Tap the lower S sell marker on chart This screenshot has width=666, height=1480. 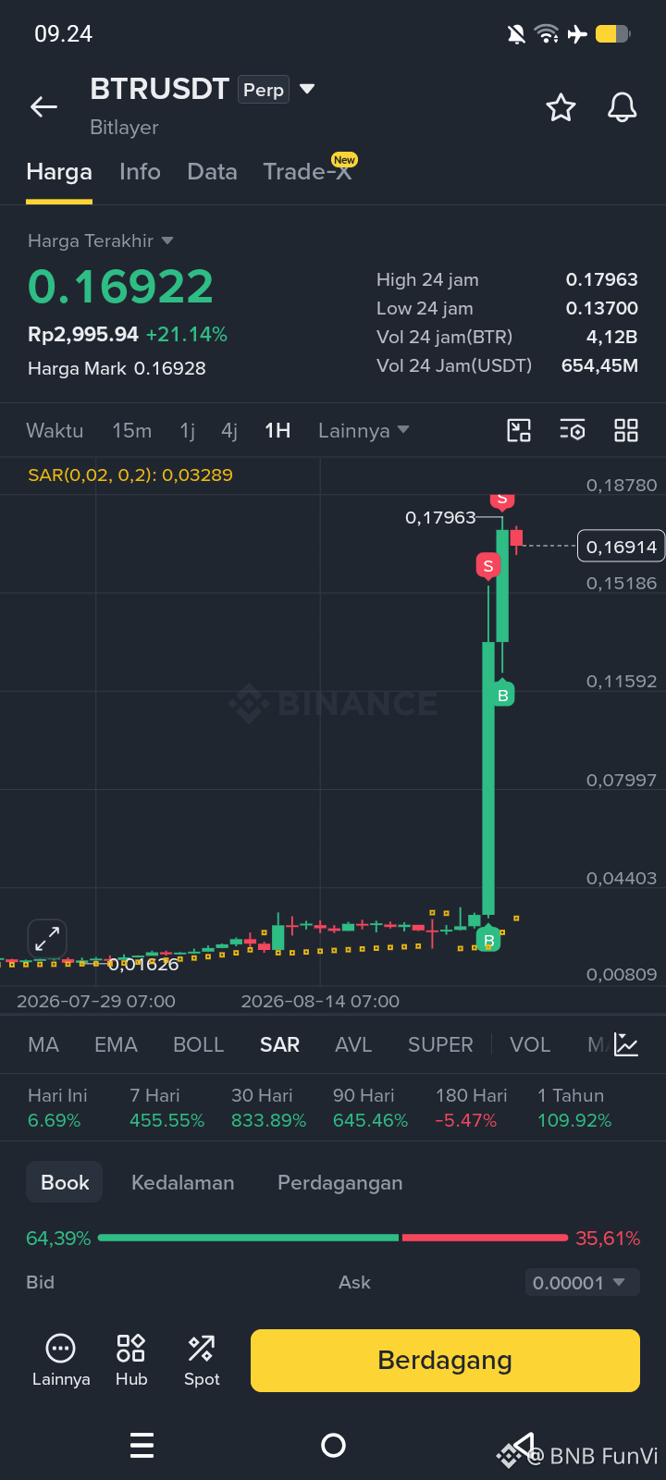[x=488, y=566]
